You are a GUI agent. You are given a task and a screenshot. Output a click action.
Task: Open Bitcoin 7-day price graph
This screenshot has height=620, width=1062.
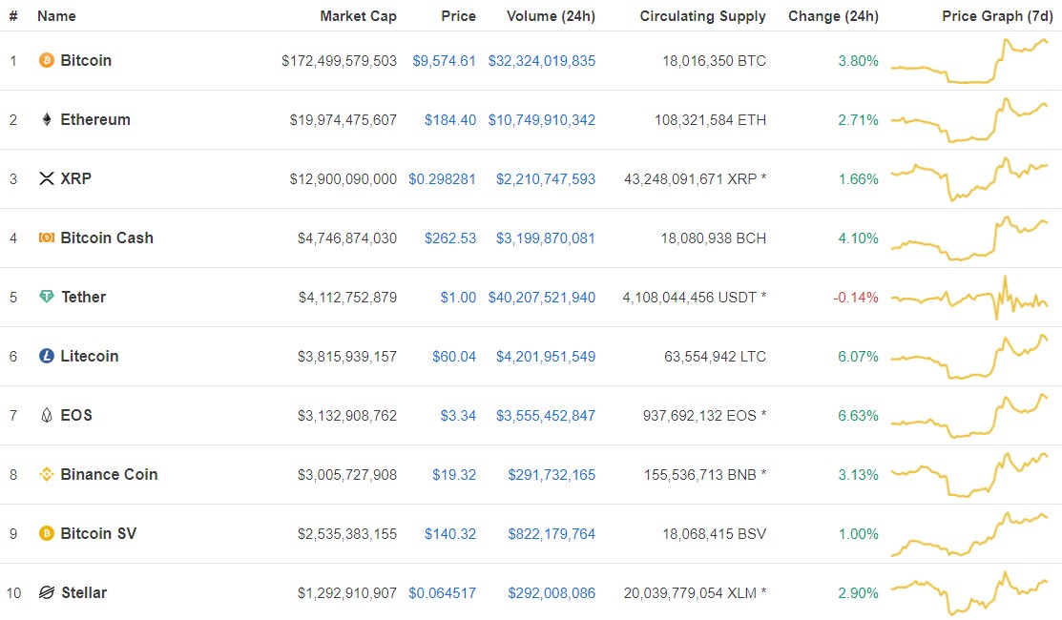pos(969,61)
